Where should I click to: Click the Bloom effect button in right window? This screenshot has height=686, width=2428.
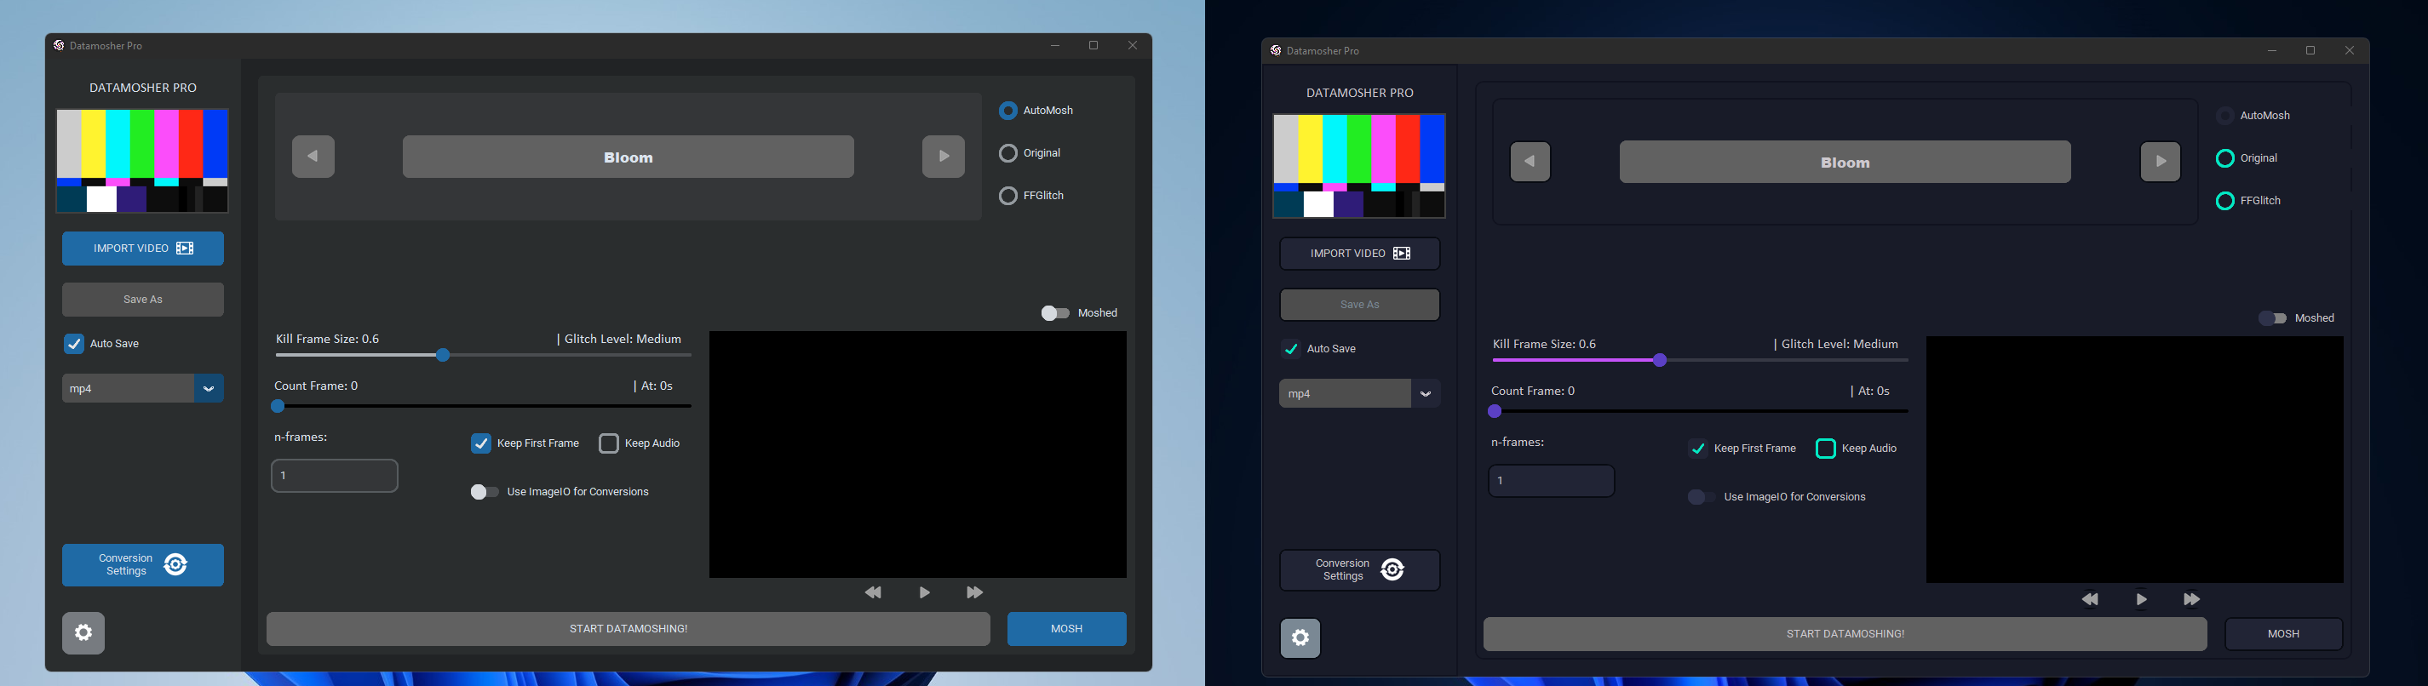(x=1845, y=162)
